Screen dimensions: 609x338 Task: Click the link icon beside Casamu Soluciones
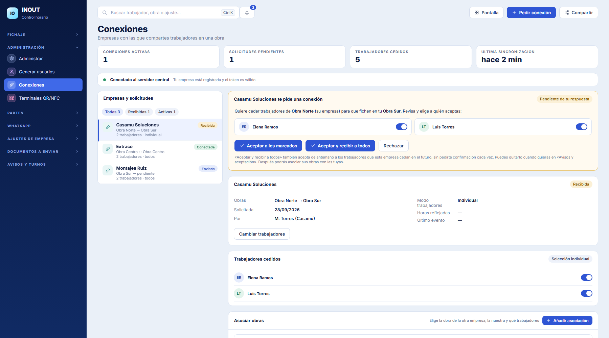(108, 127)
